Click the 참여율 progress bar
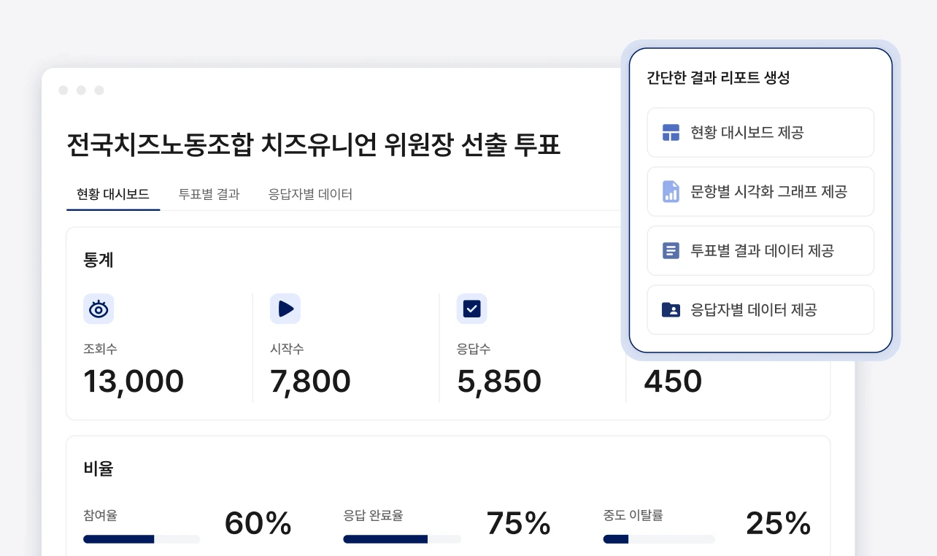Viewport: 937px width, 556px height. tap(142, 539)
